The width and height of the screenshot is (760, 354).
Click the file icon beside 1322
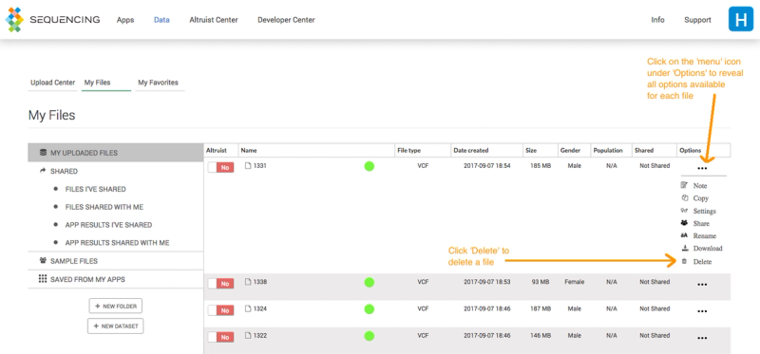[248, 335]
